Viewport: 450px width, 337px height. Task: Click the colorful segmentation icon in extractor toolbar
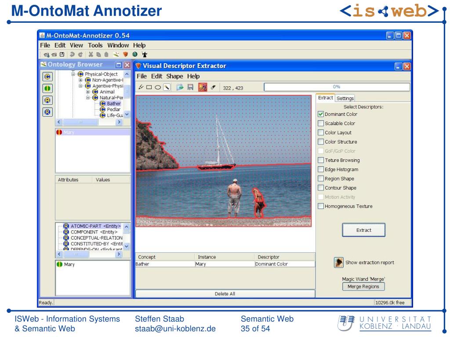coord(203,87)
